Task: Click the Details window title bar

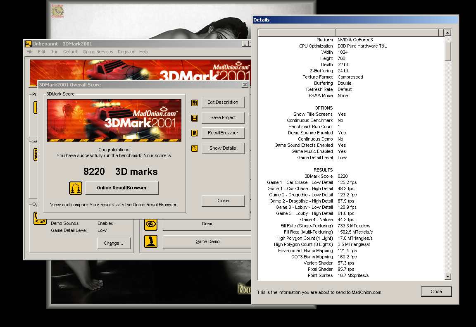Action: coord(355,20)
